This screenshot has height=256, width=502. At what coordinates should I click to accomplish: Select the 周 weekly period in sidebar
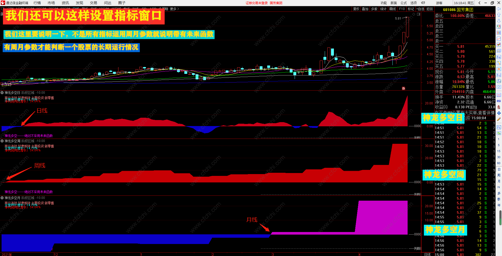(x=499, y=175)
